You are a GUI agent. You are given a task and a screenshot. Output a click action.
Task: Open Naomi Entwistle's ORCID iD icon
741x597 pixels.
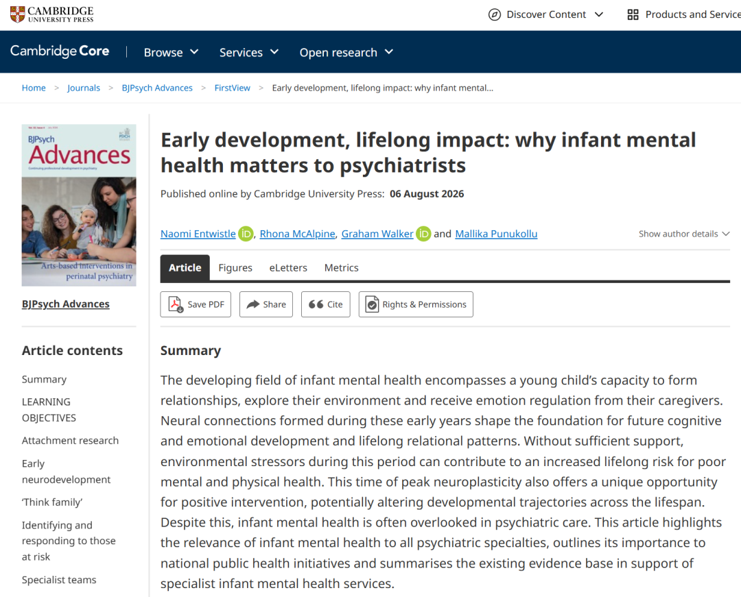[246, 234]
